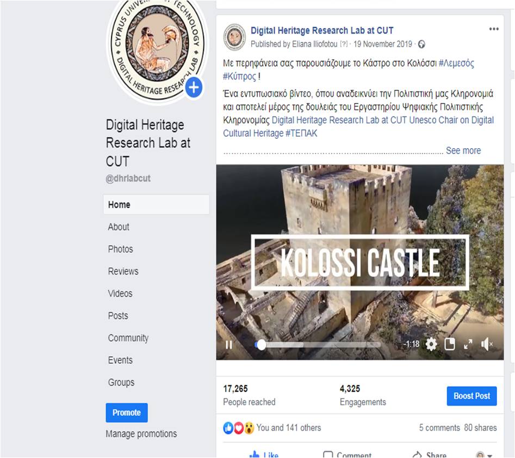This screenshot has height=458, width=515.
Task: Click the Boost Post button
Action: point(471,396)
